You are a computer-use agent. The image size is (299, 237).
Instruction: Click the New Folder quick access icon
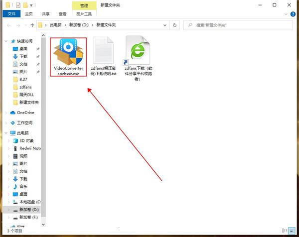coord(25,5)
